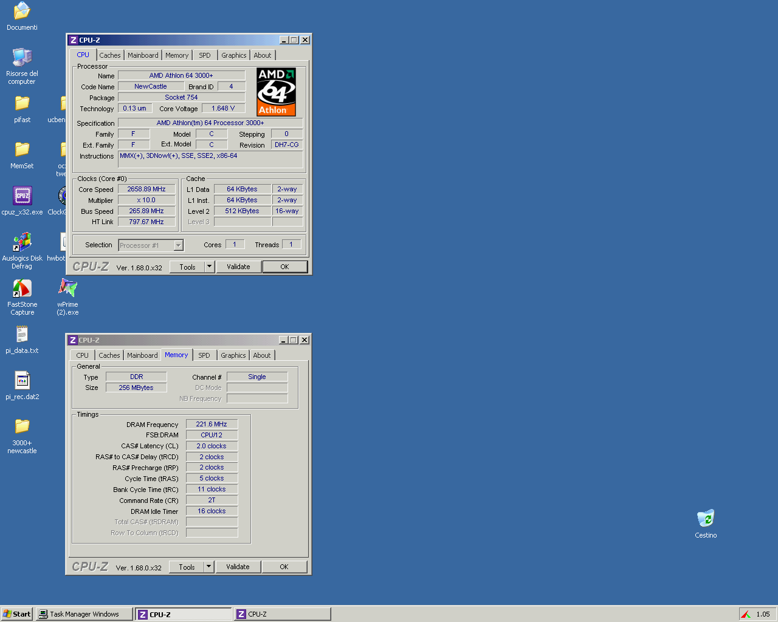Click Validate in lower CPU-Z window
The width and height of the screenshot is (778, 622).
(x=238, y=567)
